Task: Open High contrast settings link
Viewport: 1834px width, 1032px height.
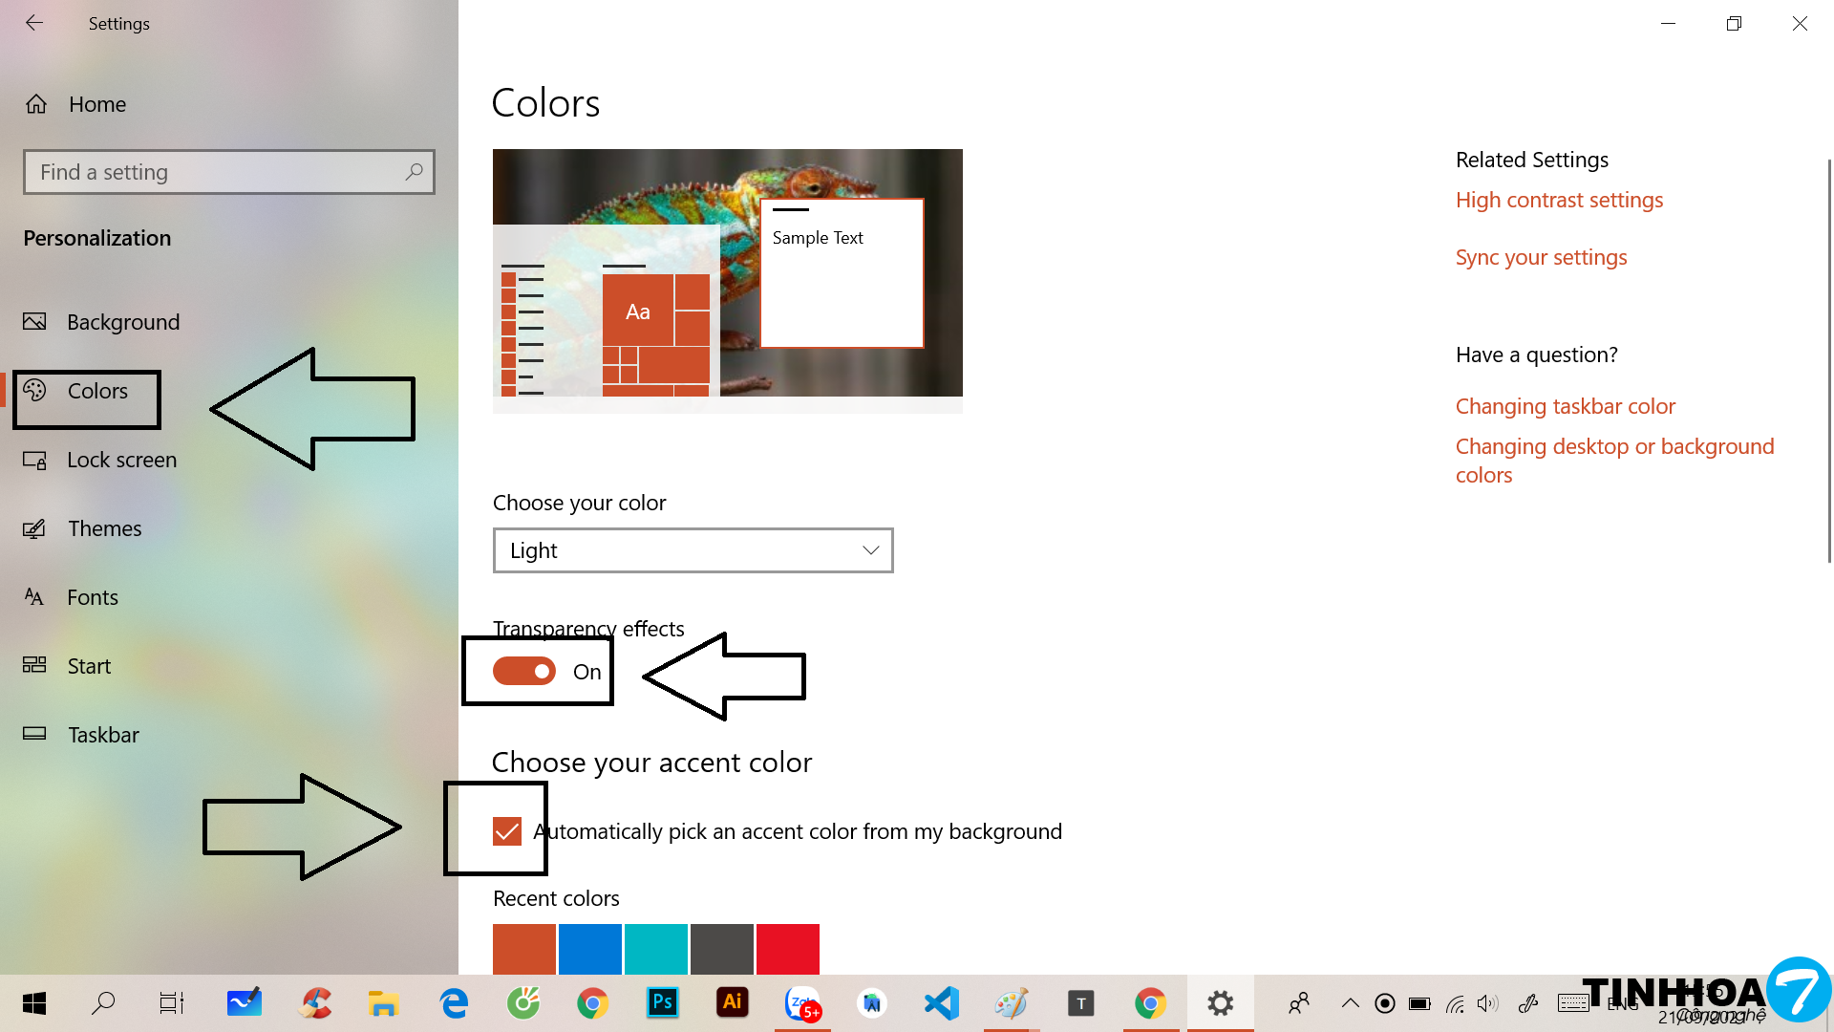Action: (1559, 200)
